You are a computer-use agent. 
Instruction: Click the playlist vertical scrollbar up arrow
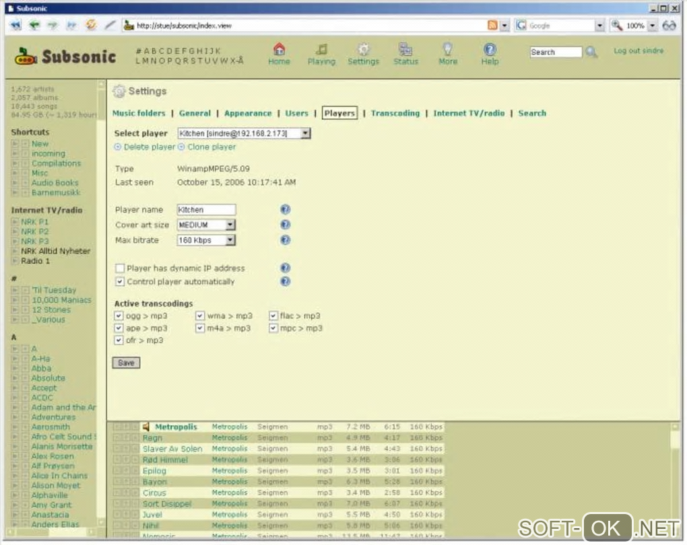tap(675, 427)
